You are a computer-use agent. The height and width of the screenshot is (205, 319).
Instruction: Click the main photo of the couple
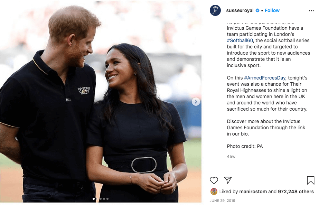point(101,102)
